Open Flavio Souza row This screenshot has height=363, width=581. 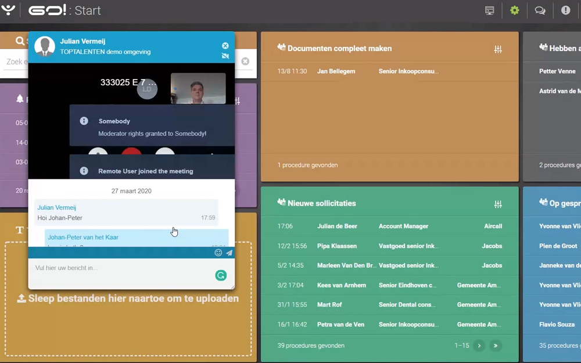pyautogui.click(x=552, y=325)
